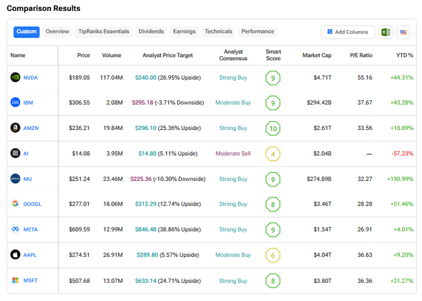Viewport: 422px width, 301px height.
Task: Open the MSFT ticker link
Action: (31, 281)
